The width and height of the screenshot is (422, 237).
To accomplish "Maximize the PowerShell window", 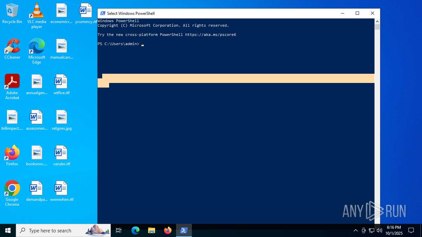I will pyautogui.click(x=357, y=13).
